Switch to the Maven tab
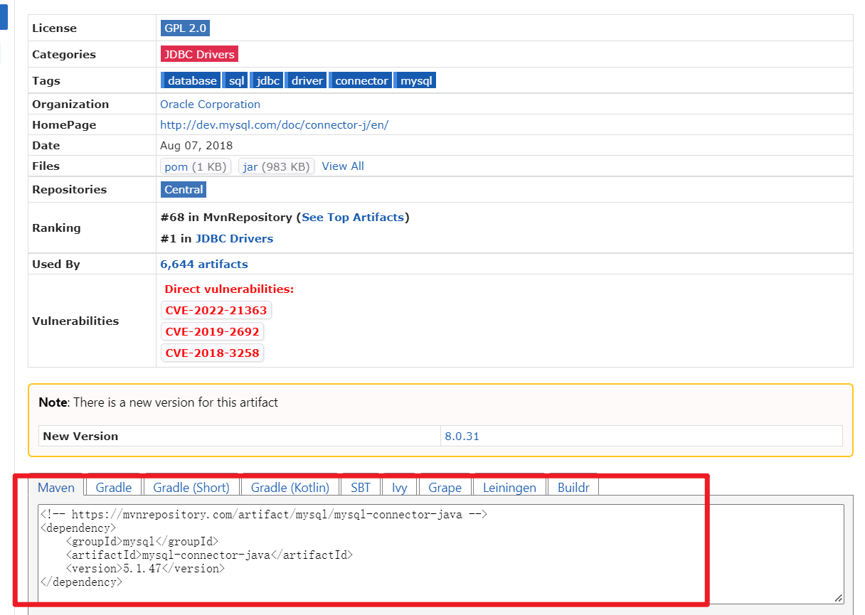The width and height of the screenshot is (865, 615). [56, 487]
